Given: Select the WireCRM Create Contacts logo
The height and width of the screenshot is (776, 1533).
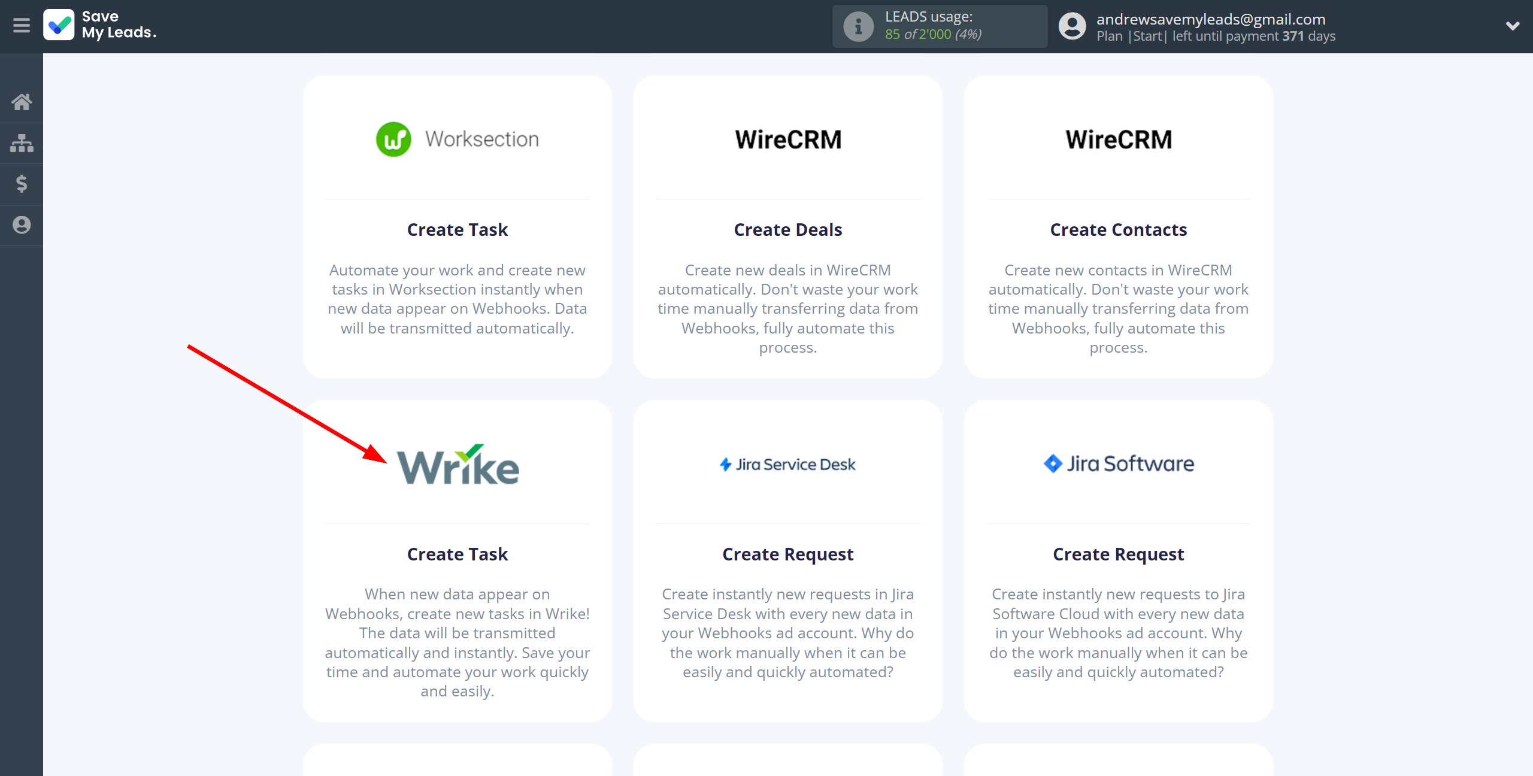Looking at the screenshot, I should coord(1119,140).
